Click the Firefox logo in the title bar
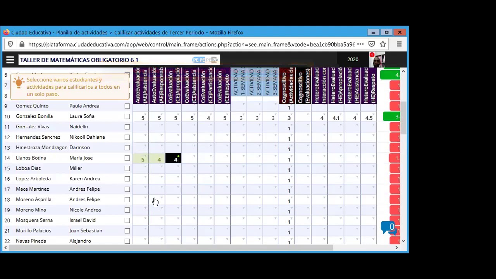 pos(6,33)
